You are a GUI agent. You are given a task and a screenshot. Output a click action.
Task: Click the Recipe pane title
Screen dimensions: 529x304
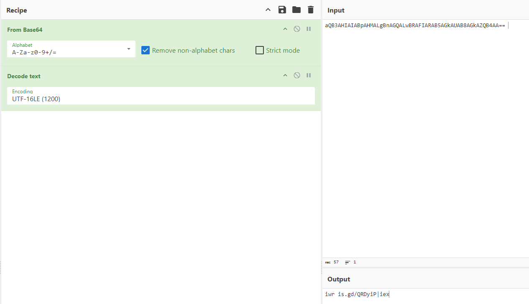coord(17,10)
